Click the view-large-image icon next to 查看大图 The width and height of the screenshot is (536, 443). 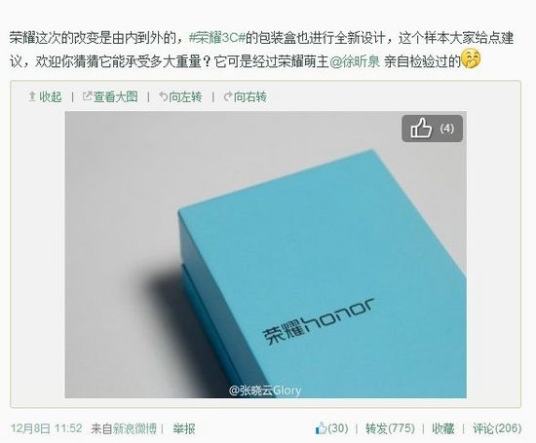click(87, 96)
